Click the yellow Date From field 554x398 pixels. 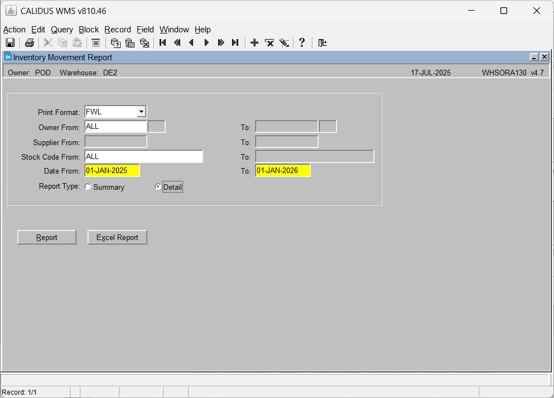coord(112,170)
